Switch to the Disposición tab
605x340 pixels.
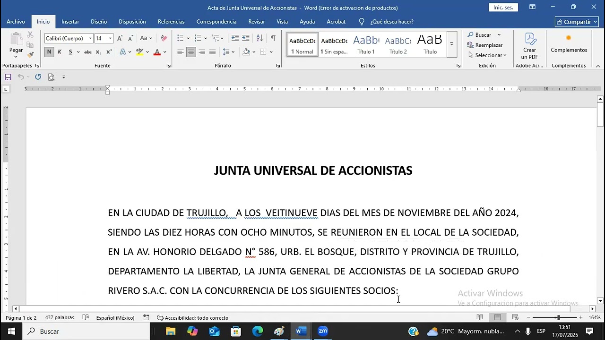[x=132, y=22]
